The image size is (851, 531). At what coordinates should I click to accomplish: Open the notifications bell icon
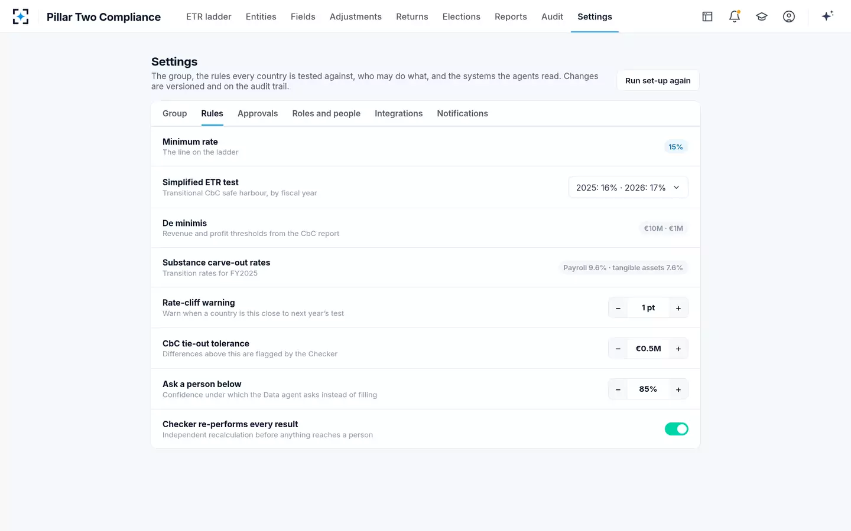point(735,17)
